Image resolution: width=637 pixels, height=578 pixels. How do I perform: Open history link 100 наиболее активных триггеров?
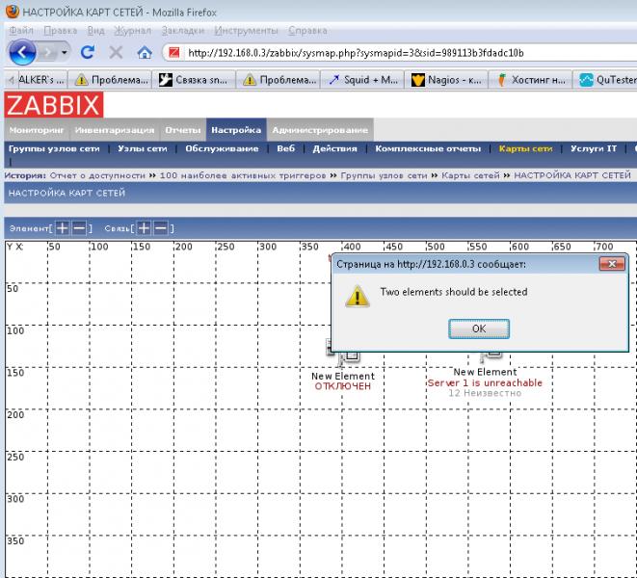[x=243, y=175]
